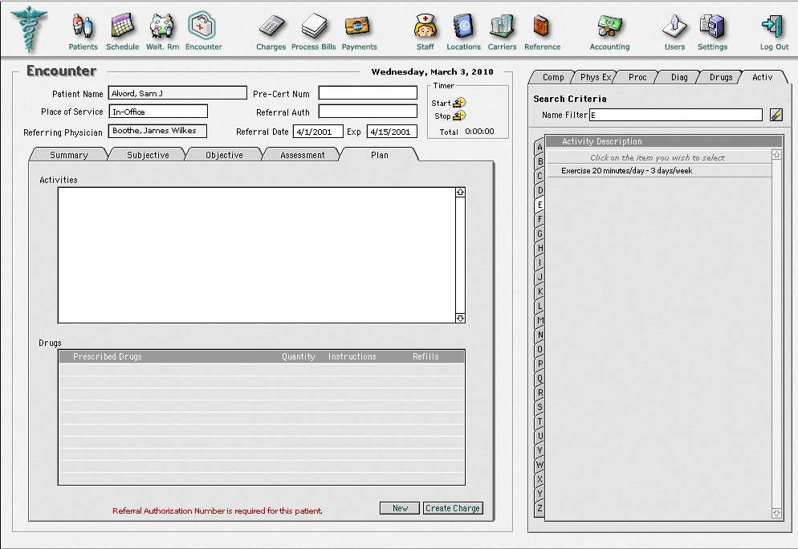Switch to the Subjective tab
The image size is (798, 549).
(148, 155)
